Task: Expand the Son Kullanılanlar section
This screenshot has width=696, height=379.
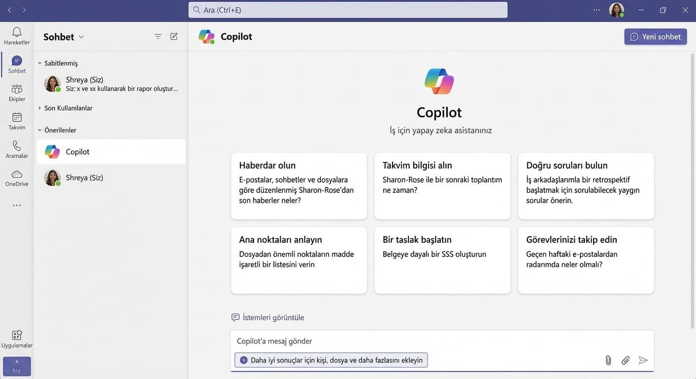Action: pyautogui.click(x=40, y=108)
